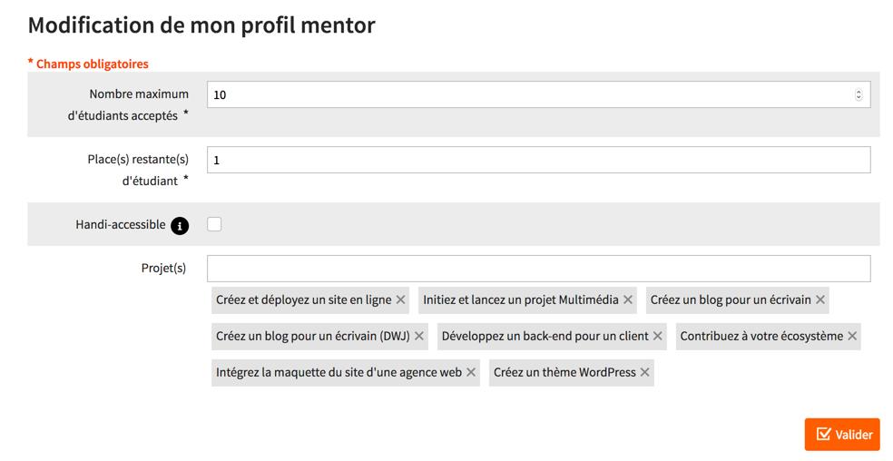Remove 'Développez un back-end pour un client' tag

tap(658, 336)
